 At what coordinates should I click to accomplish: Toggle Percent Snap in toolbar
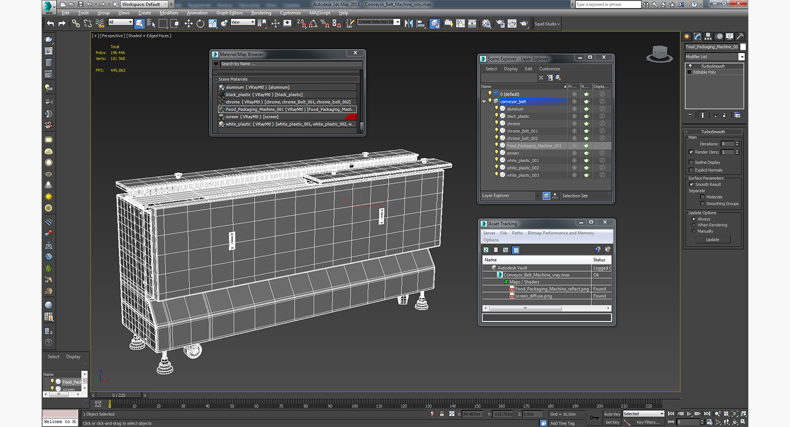tap(325, 23)
